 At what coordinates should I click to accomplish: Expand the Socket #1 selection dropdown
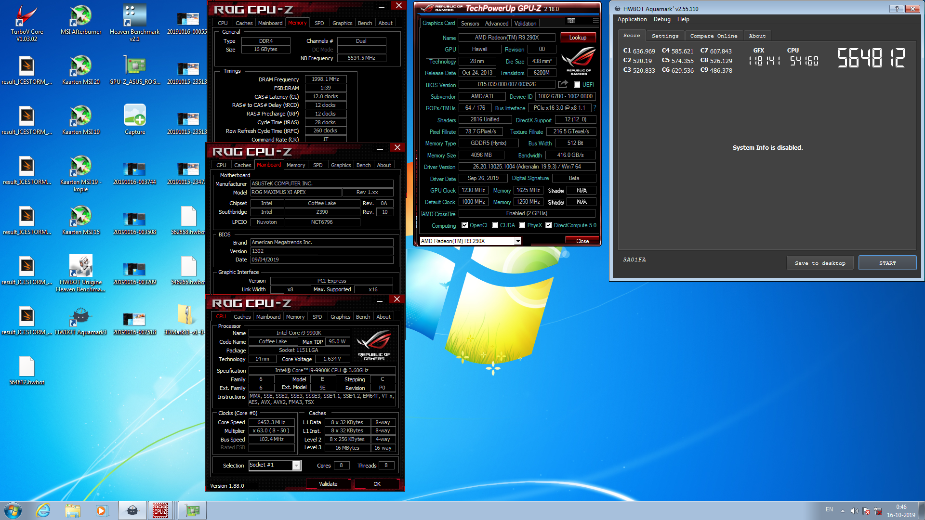tap(297, 465)
